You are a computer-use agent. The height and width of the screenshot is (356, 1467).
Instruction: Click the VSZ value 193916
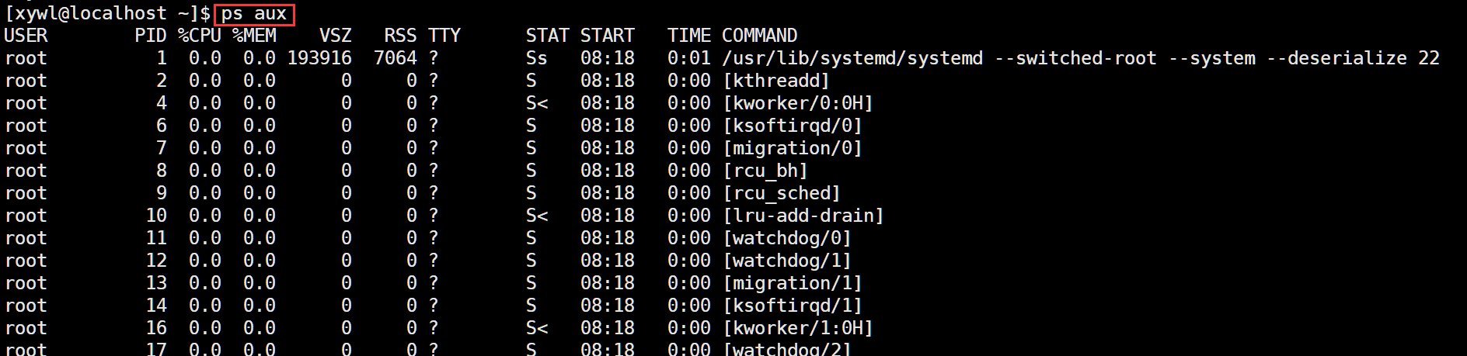tap(319, 58)
